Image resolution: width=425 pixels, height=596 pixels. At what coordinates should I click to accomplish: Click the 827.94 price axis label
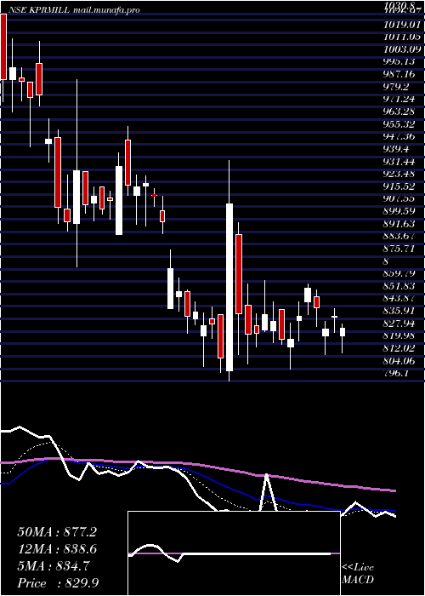[x=399, y=324]
